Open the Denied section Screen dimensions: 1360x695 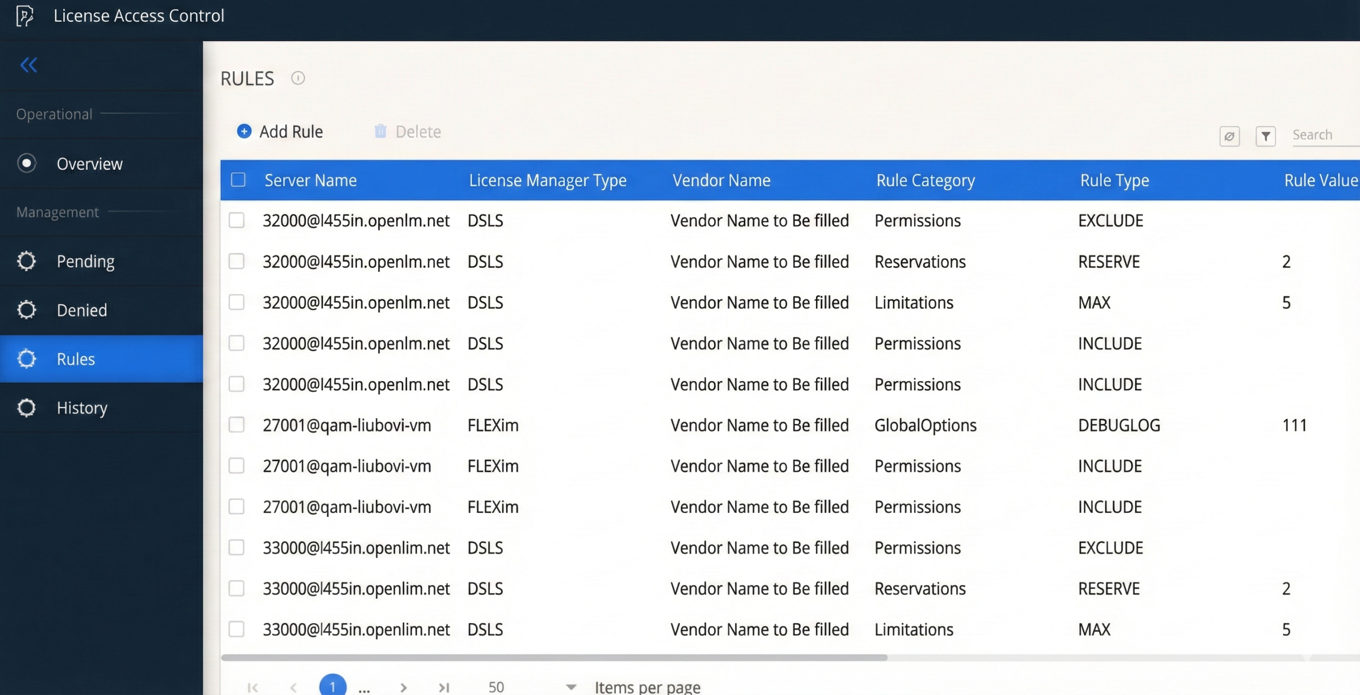(101, 310)
